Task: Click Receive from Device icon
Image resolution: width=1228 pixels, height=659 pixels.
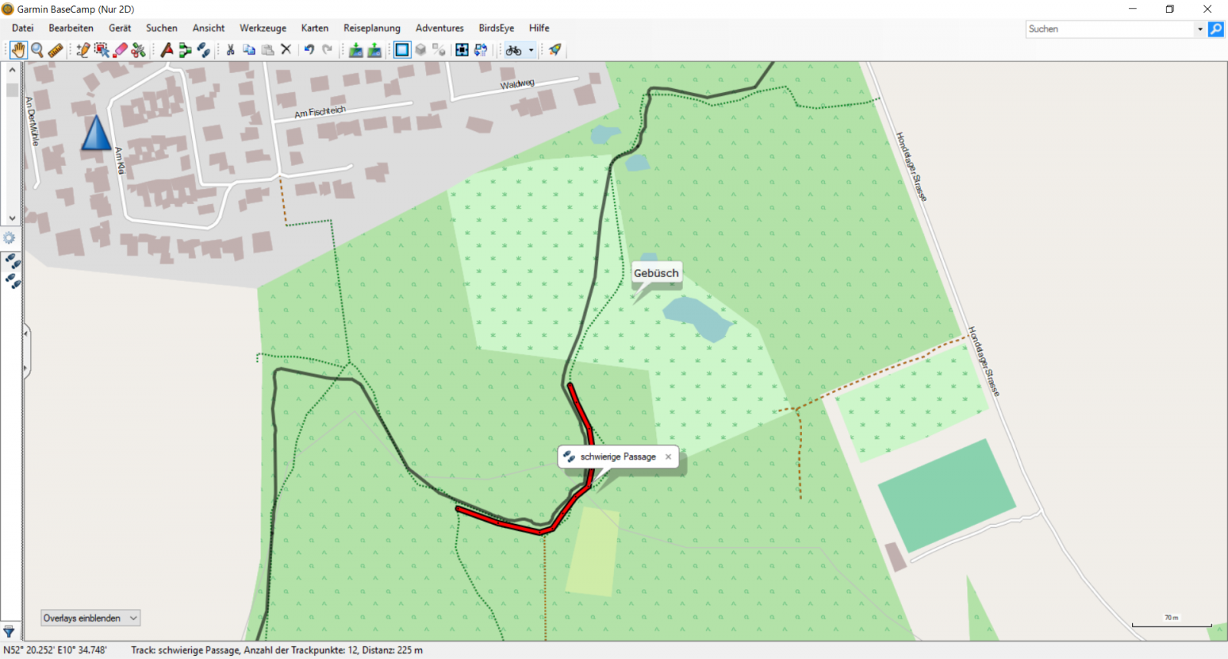Action: coord(375,50)
